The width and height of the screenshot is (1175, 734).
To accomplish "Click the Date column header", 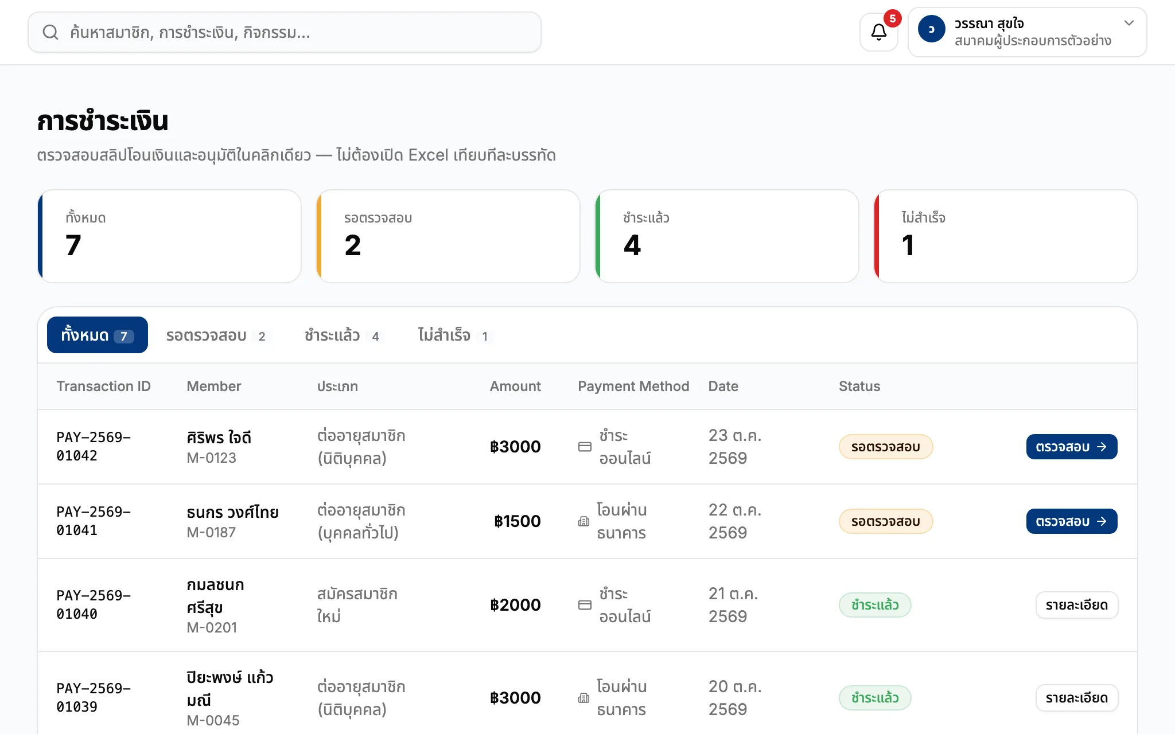I will click(723, 386).
